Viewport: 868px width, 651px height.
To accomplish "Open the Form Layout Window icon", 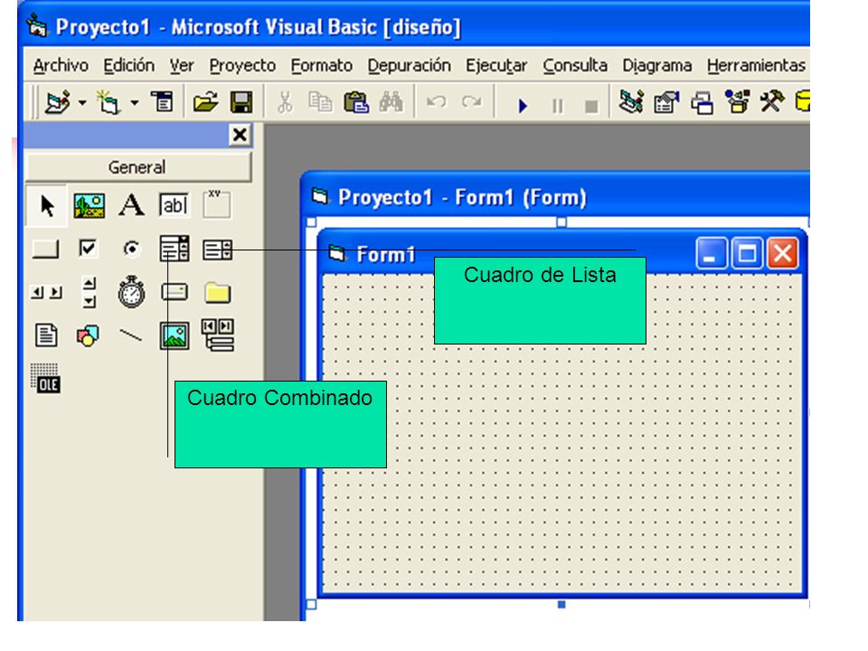I will pos(702,103).
